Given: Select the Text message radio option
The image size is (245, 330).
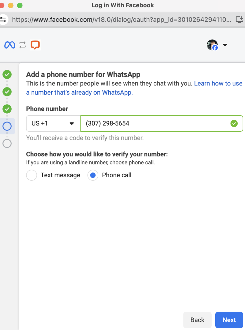Looking at the screenshot, I should [x=32, y=175].
